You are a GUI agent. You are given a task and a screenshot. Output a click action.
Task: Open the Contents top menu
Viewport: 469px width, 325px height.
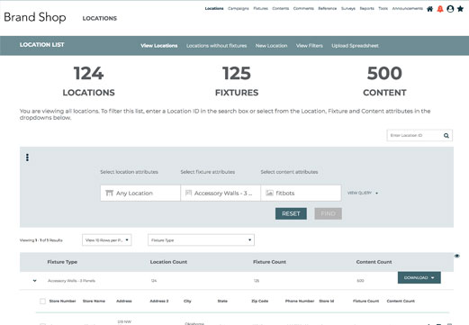281,8
